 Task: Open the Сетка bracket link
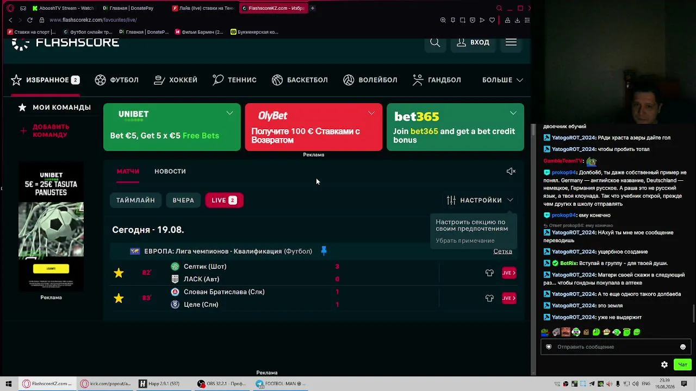pyautogui.click(x=502, y=251)
